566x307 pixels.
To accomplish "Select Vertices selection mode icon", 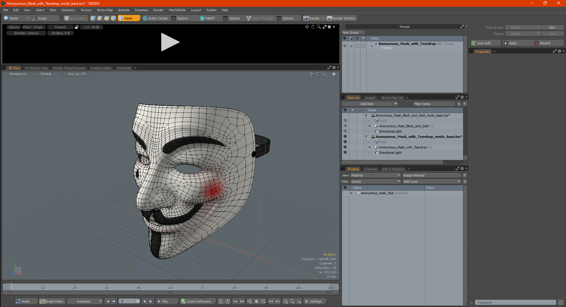I will click(x=93, y=18).
